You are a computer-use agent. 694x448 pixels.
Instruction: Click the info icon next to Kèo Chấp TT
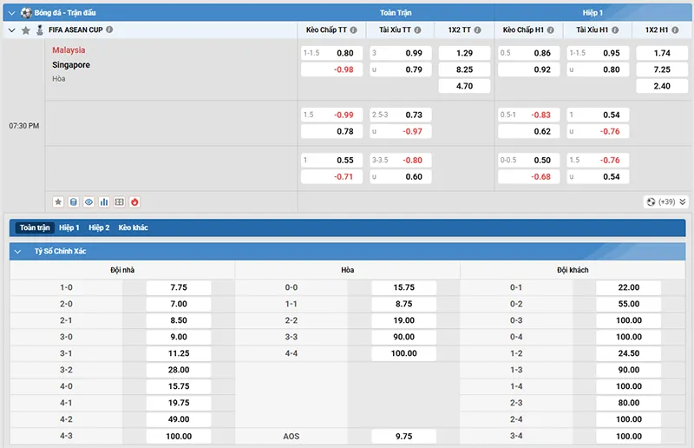[354, 30]
